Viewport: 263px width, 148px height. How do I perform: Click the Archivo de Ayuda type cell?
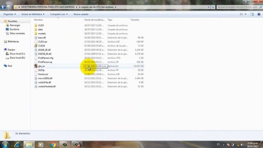tap(118, 46)
